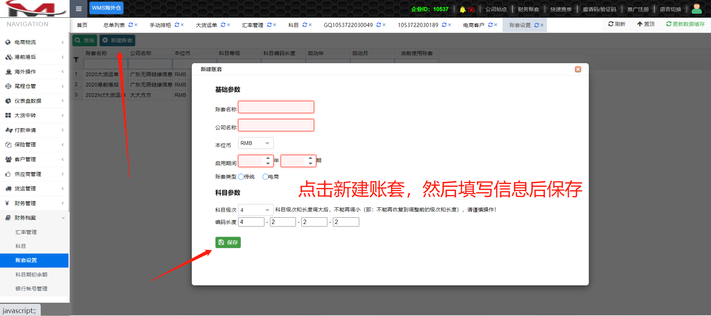Open 邀请码/验证码 in top bar
The image size is (711, 316).
(599, 9)
